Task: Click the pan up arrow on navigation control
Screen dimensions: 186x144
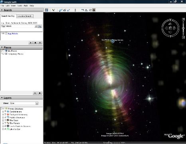Action: [170, 24]
